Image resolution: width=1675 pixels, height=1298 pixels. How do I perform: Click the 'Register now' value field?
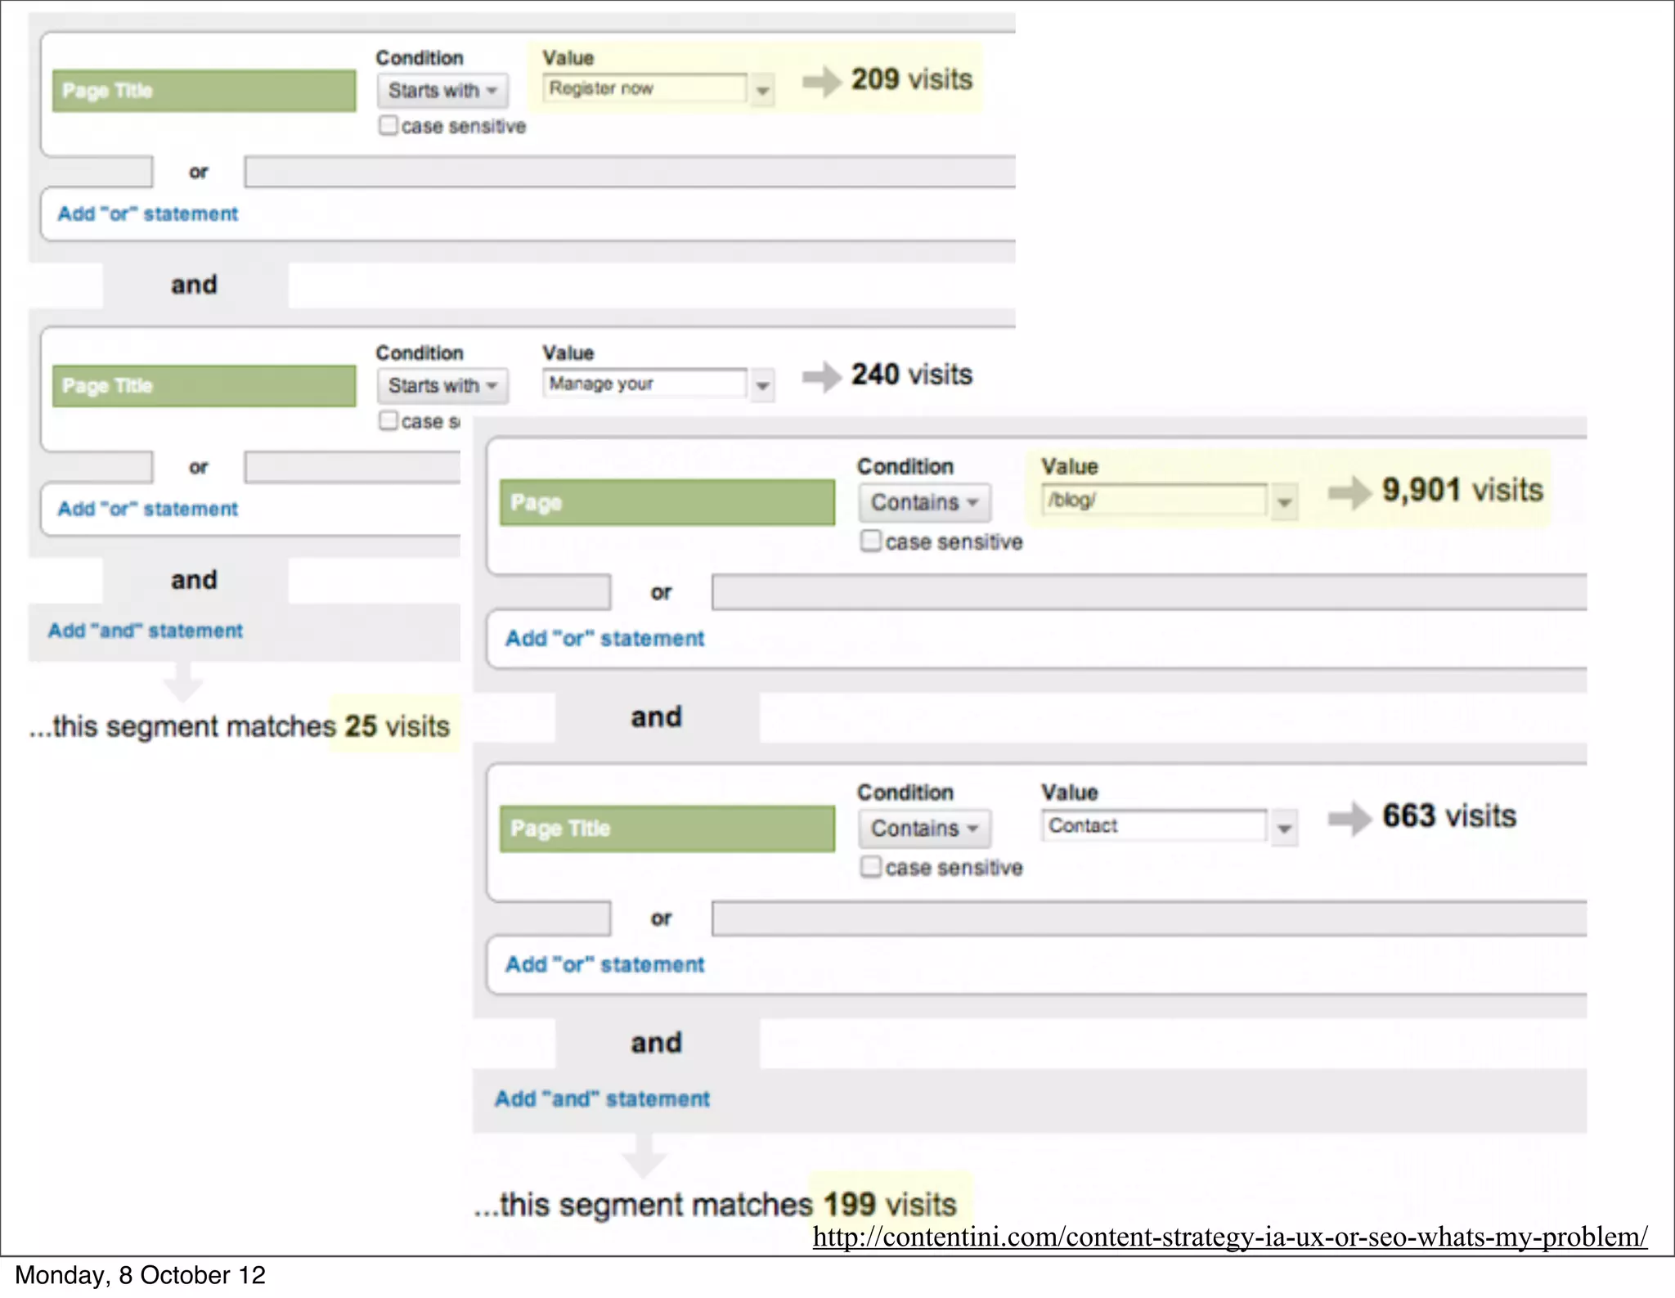coord(644,88)
